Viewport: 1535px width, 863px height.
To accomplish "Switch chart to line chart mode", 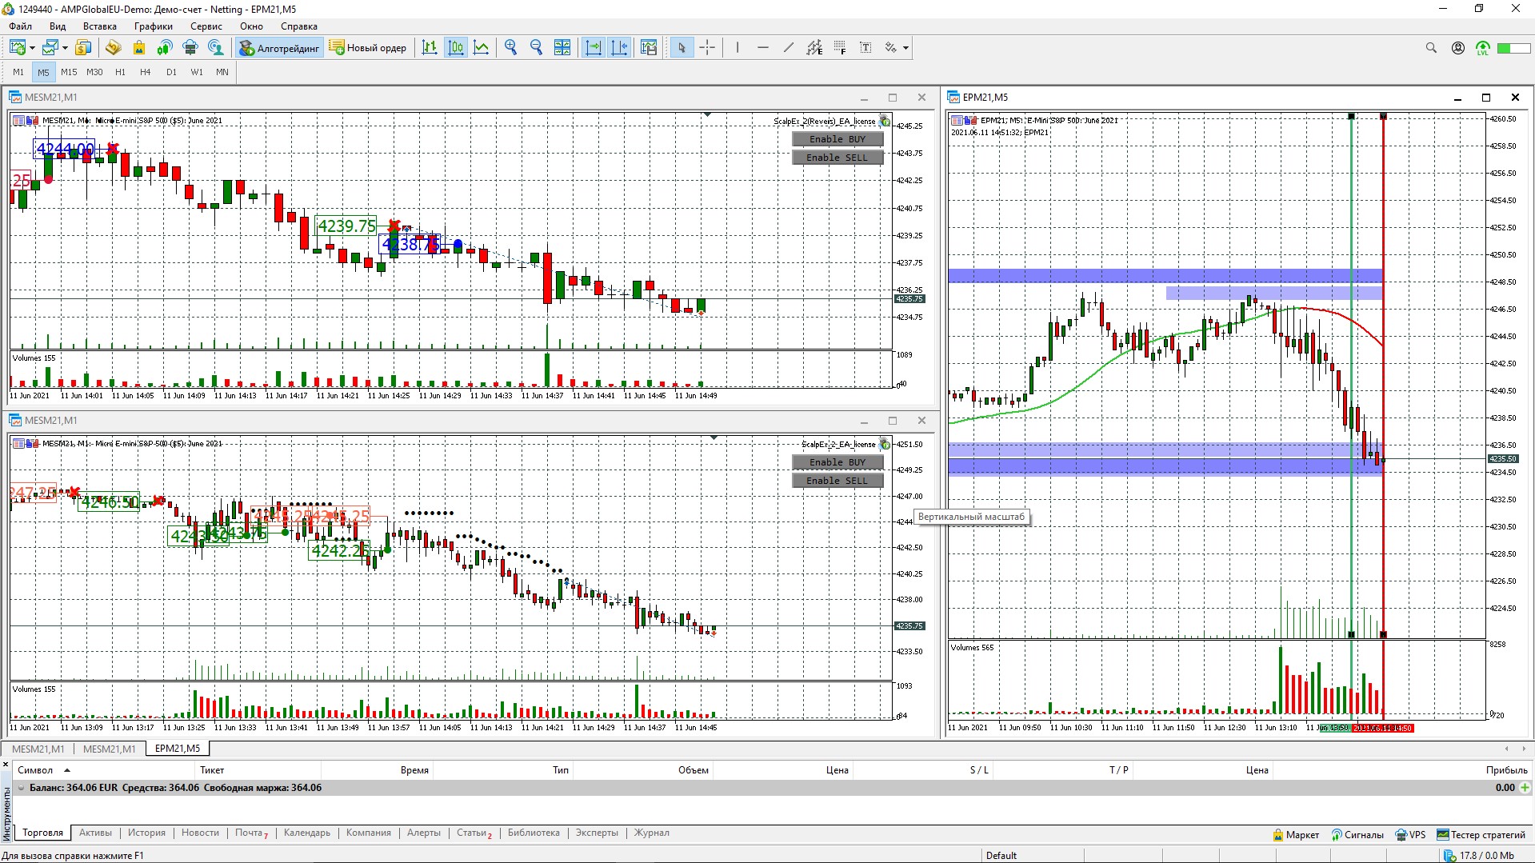I will click(x=482, y=48).
